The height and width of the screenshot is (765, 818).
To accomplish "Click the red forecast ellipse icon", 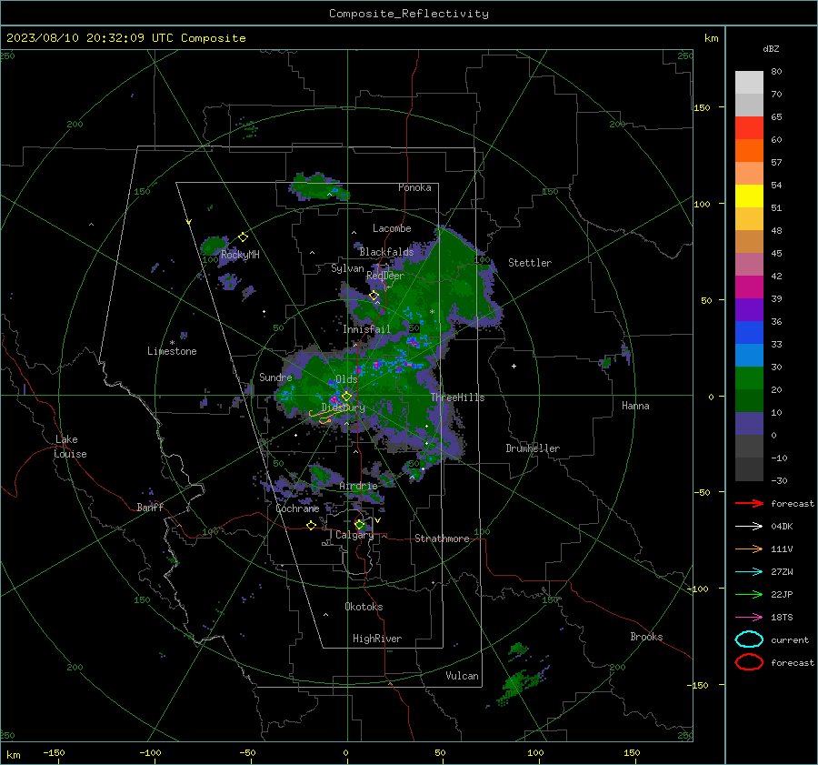I will (x=749, y=662).
